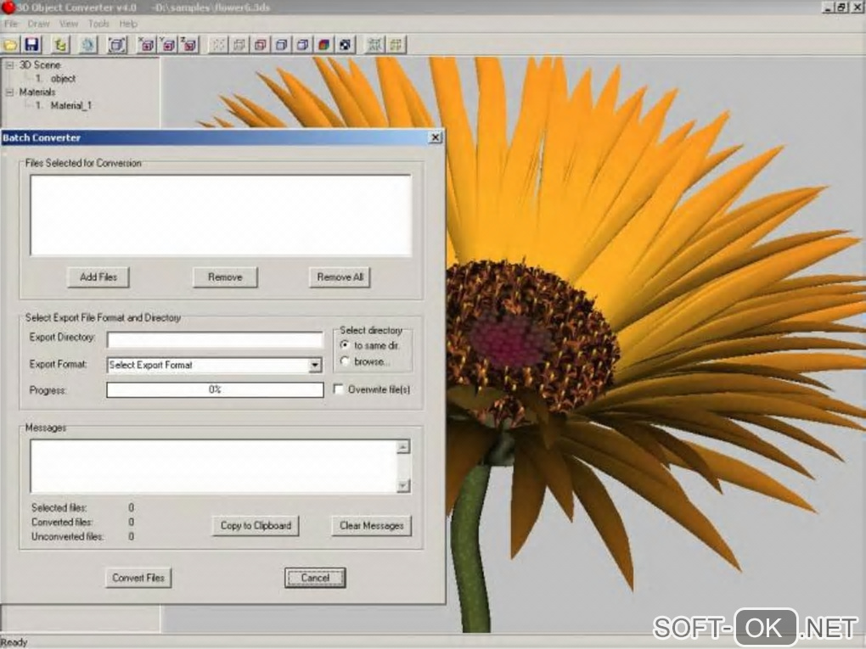Select the Y axis rotation icon
Viewport: 866px width, 649px height.
pos(168,44)
